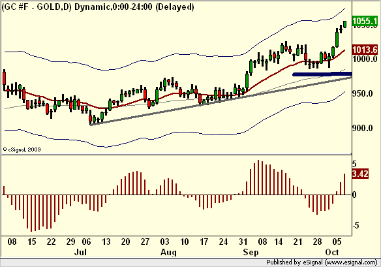Click the 'Sep' month label
The image size is (381, 267).
(251, 252)
